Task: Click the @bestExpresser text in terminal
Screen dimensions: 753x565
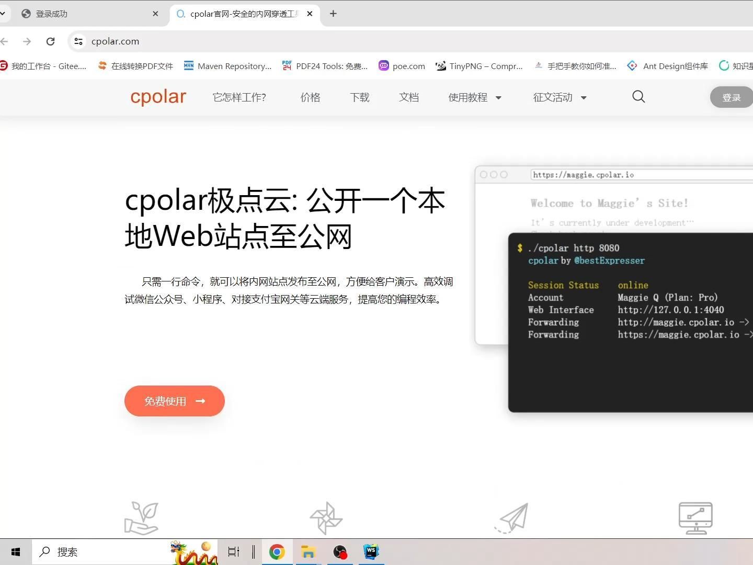Action: pyautogui.click(x=609, y=261)
